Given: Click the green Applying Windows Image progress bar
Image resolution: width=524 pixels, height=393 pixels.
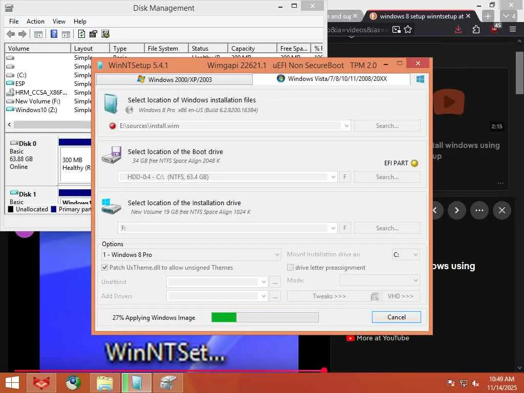Looking at the screenshot, I should 265,317.
